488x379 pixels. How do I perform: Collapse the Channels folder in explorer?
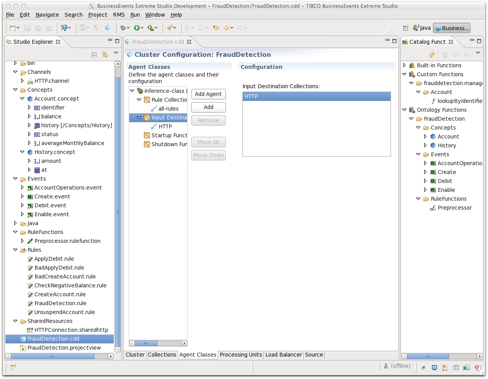pos(15,72)
